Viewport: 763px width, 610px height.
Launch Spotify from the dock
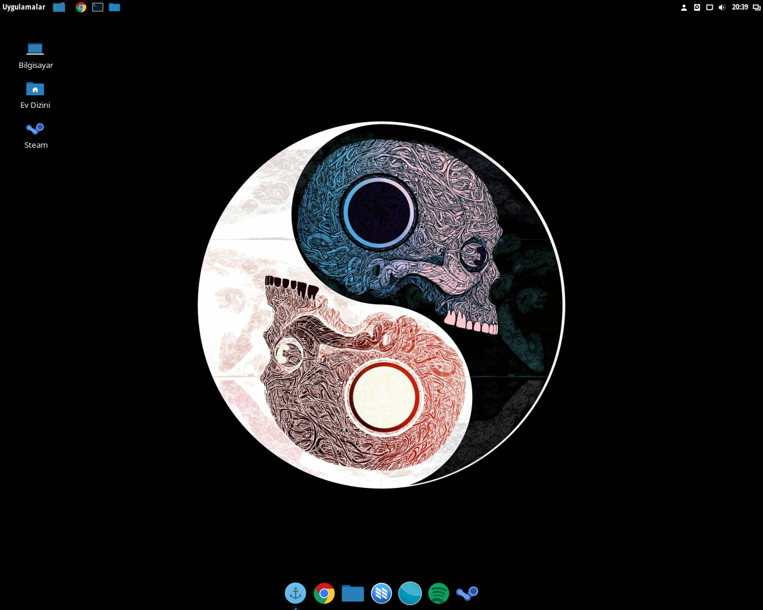click(439, 593)
